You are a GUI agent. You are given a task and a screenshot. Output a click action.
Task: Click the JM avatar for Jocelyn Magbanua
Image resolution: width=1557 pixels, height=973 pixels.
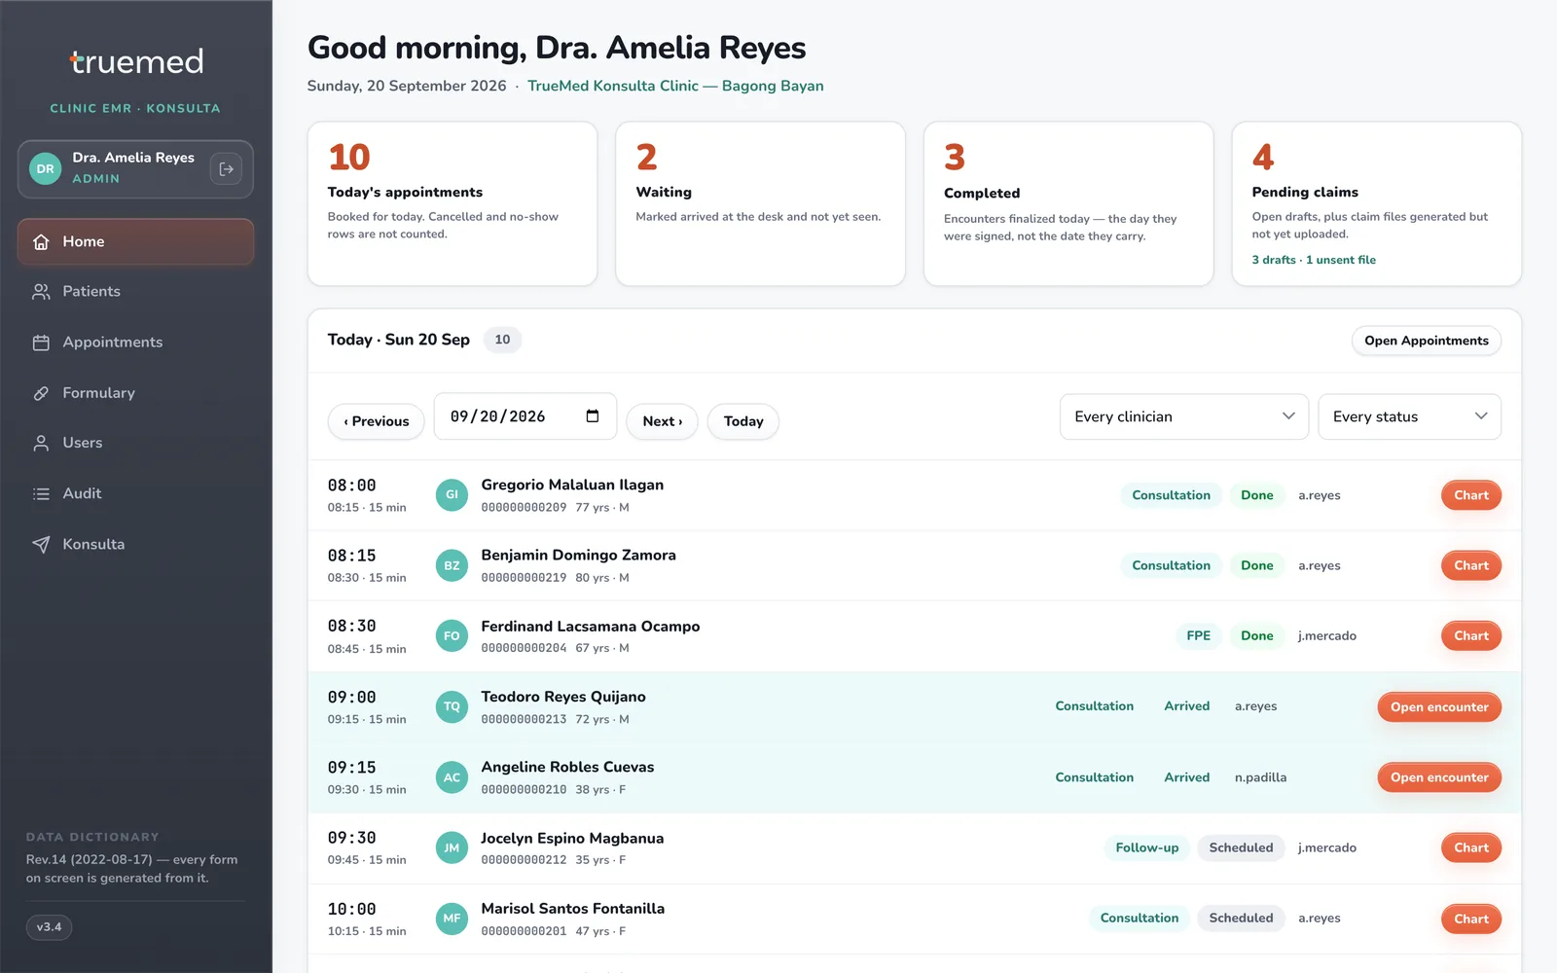pyautogui.click(x=452, y=848)
